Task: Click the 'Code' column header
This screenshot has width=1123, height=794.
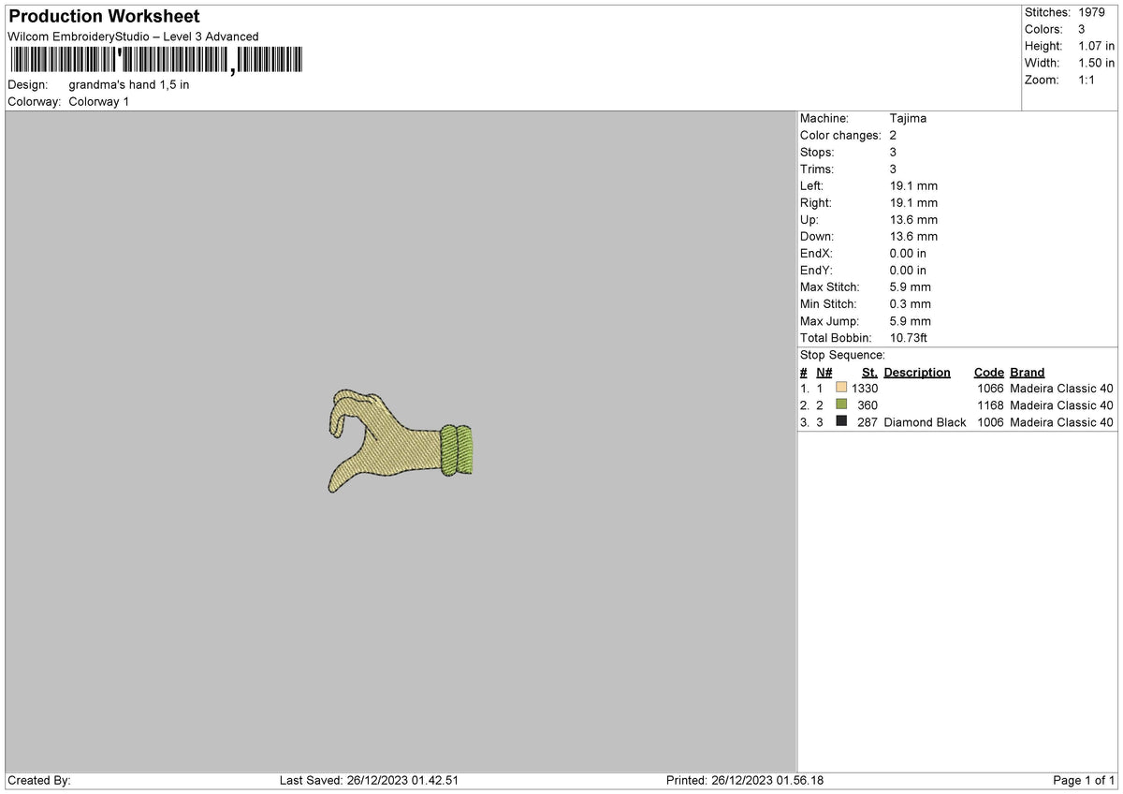Action: tap(988, 372)
